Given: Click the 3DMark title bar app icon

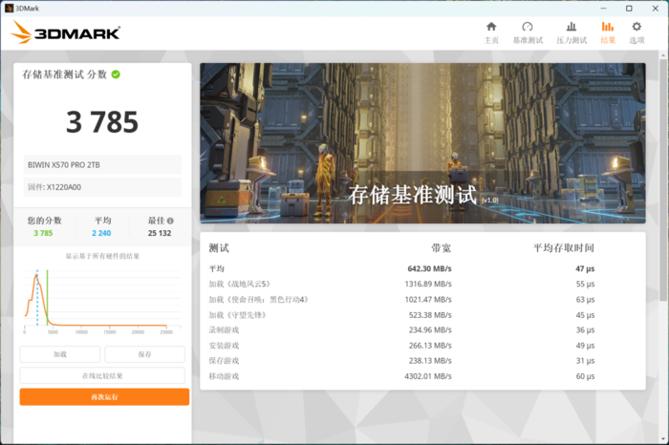Looking at the screenshot, I should [9, 8].
